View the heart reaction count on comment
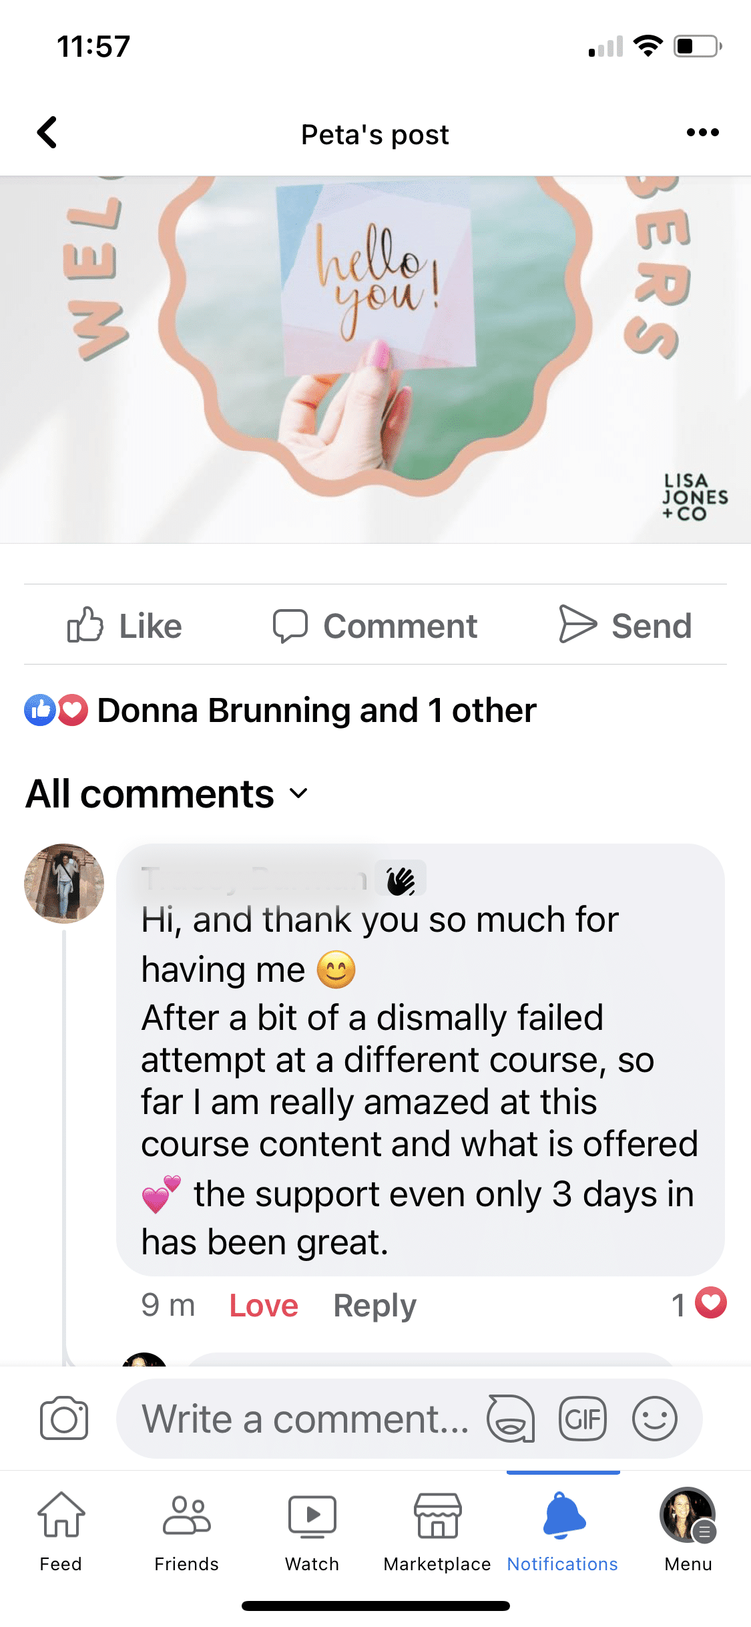This screenshot has width=751, height=1627. click(698, 1304)
